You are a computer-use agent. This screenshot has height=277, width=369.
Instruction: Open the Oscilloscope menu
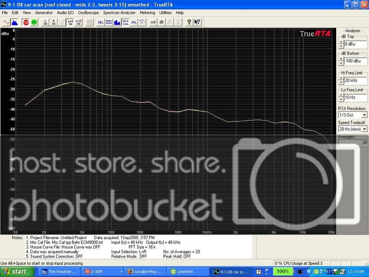pos(88,13)
